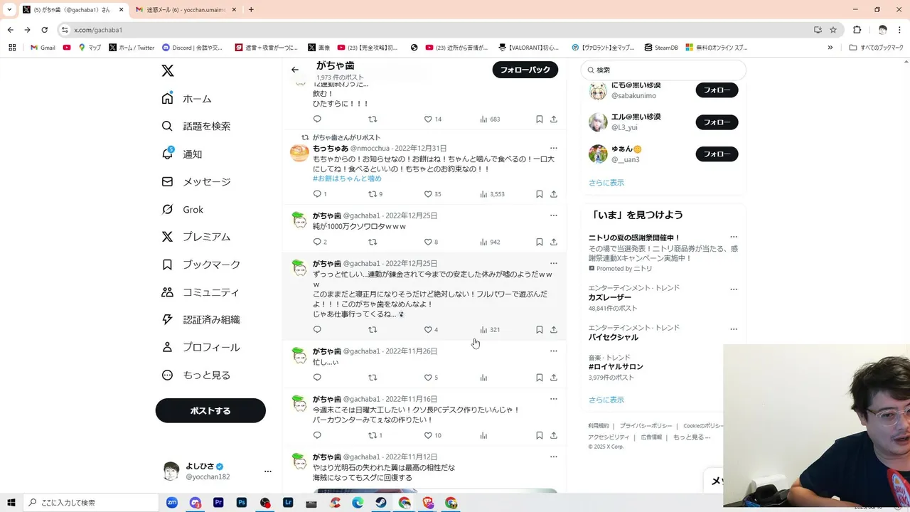This screenshot has width=910, height=512.
Task: Click the address bar x.com/gachaba1
Action: coord(98,30)
